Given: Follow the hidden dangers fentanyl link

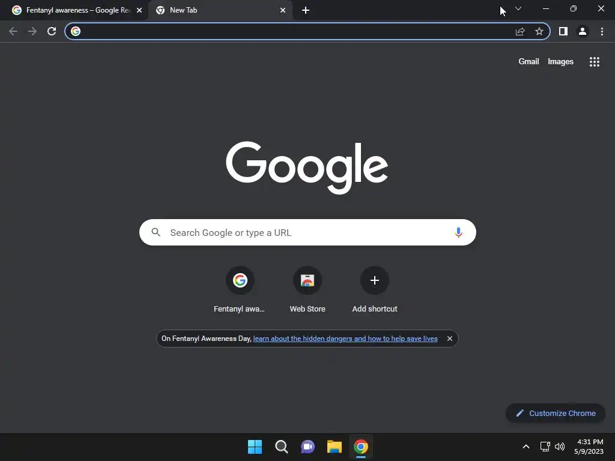Looking at the screenshot, I should coord(345,339).
